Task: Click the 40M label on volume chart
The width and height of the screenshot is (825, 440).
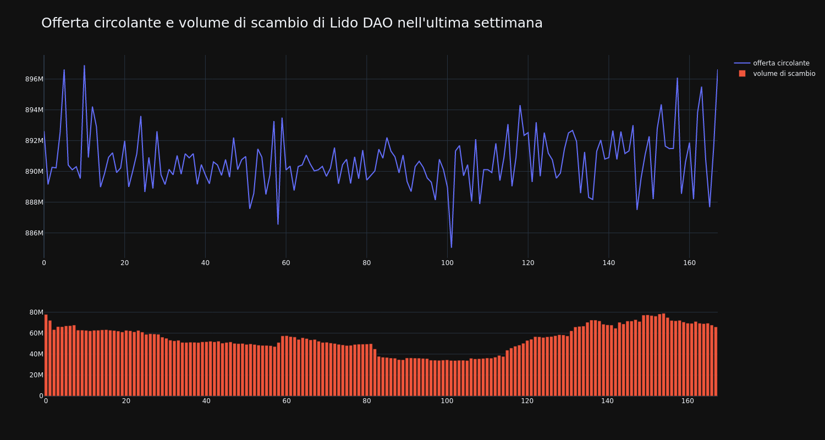Action: pos(36,354)
